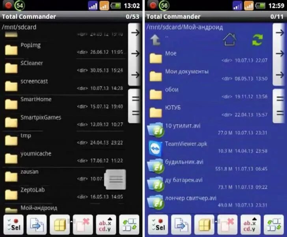Viewport: 287px width, 237px height.
Task: Tap the ab.x rename icon in Мой-андроид screen
Action: [x=251, y=224]
